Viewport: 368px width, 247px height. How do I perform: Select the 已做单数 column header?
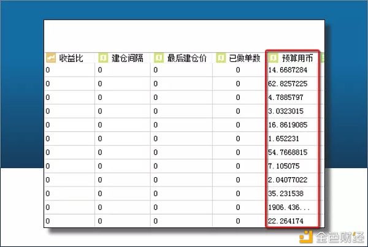(244, 58)
